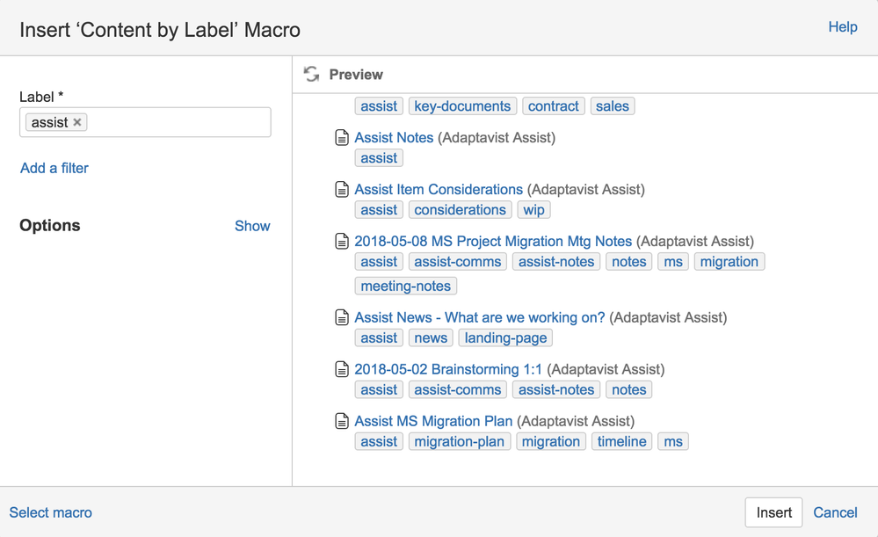Add a filter to the macro

(x=54, y=168)
